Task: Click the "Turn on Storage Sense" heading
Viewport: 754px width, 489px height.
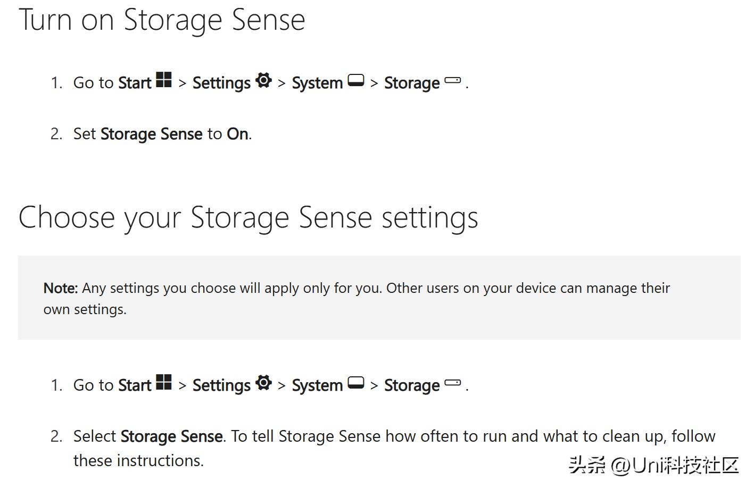Action: pos(162,20)
